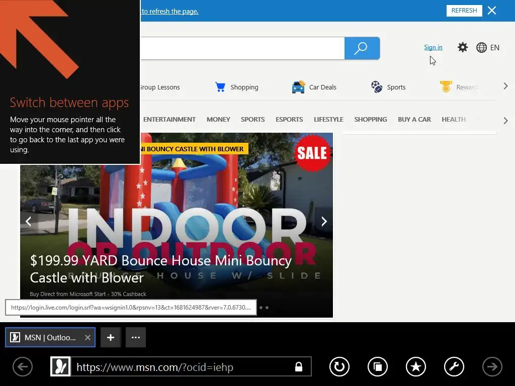Open the tabs view icon
This screenshot has width=515, height=386.
point(377,366)
